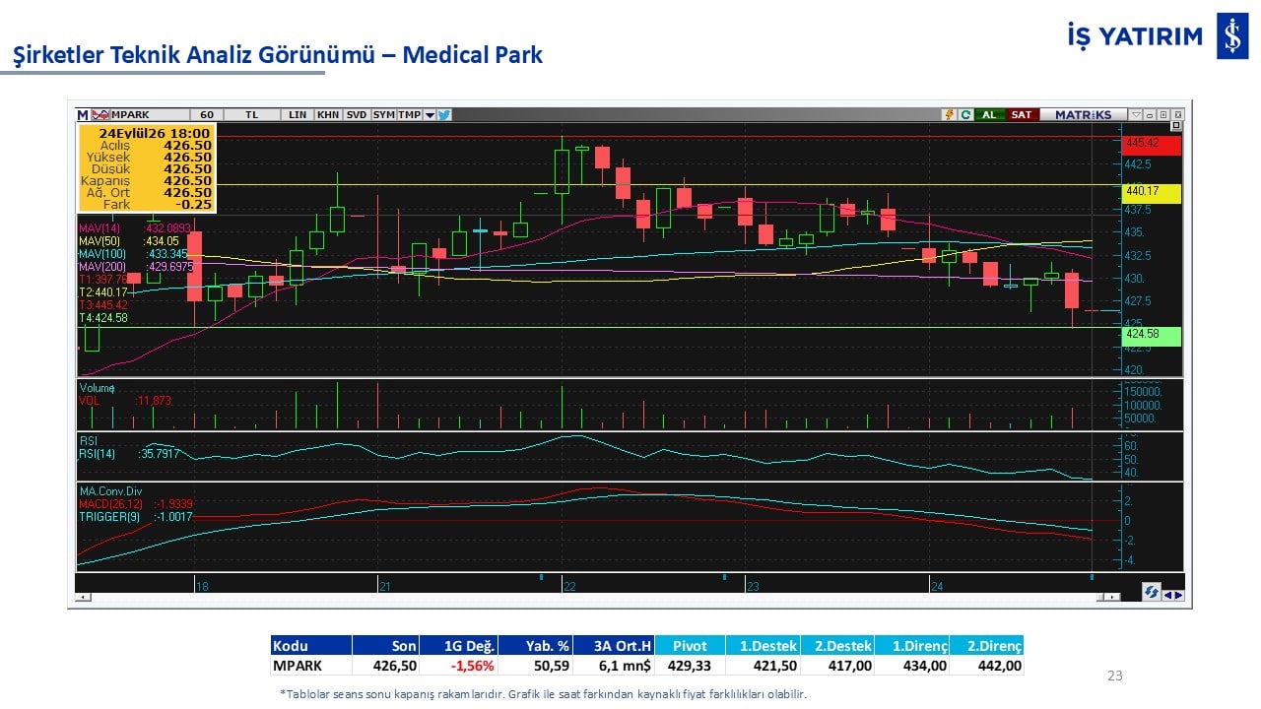Click the lightning bolt quick-order icon
1261x709 pixels.
pyautogui.click(x=950, y=114)
